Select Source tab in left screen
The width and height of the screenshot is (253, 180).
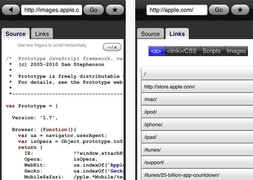pos(16,34)
